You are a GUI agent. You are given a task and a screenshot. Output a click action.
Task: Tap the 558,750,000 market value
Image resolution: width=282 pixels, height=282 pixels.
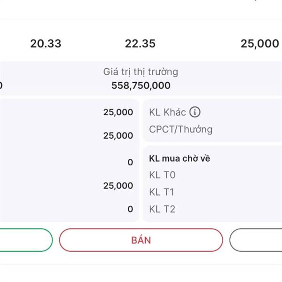click(x=141, y=86)
